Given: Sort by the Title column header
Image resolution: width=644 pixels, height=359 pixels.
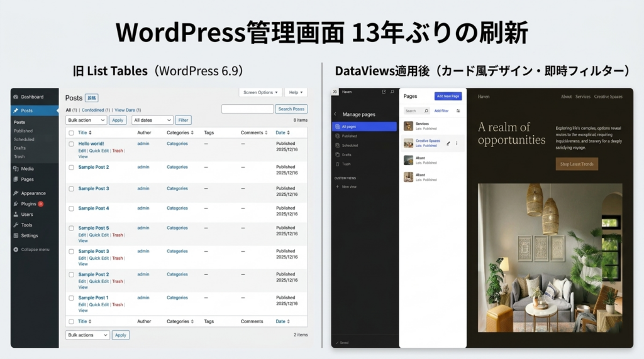Looking at the screenshot, I should [85, 133].
